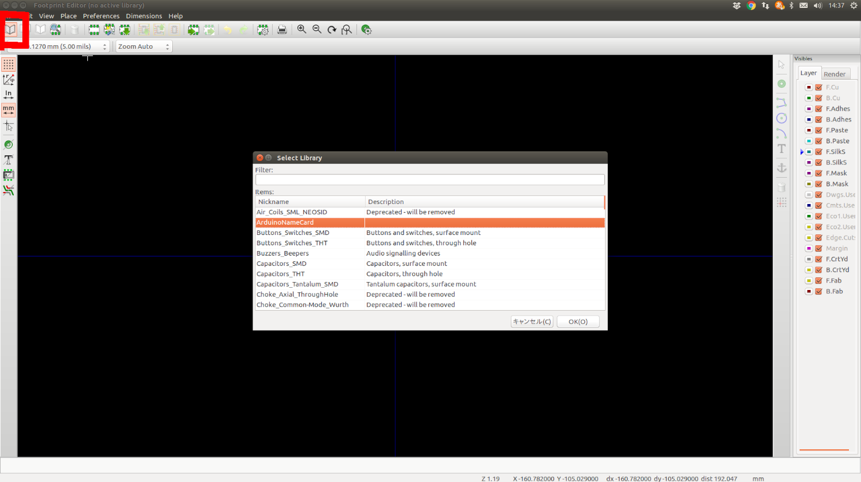This screenshot has width=861, height=482.
Task: Click the Zoom in magnifier icon
Action: pyautogui.click(x=301, y=30)
